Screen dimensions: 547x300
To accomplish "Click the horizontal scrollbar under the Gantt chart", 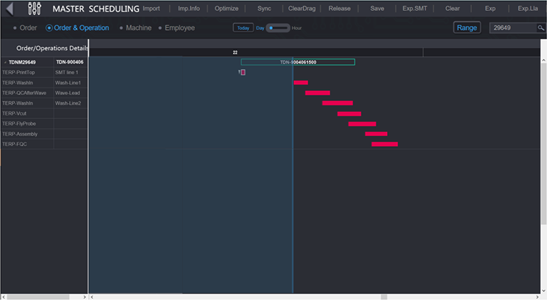I will click(x=239, y=297).
